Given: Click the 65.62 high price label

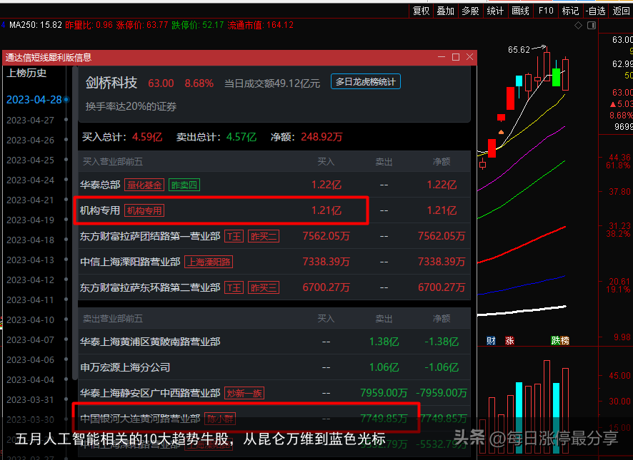Looking at the screenshot, I should (519, 50).
